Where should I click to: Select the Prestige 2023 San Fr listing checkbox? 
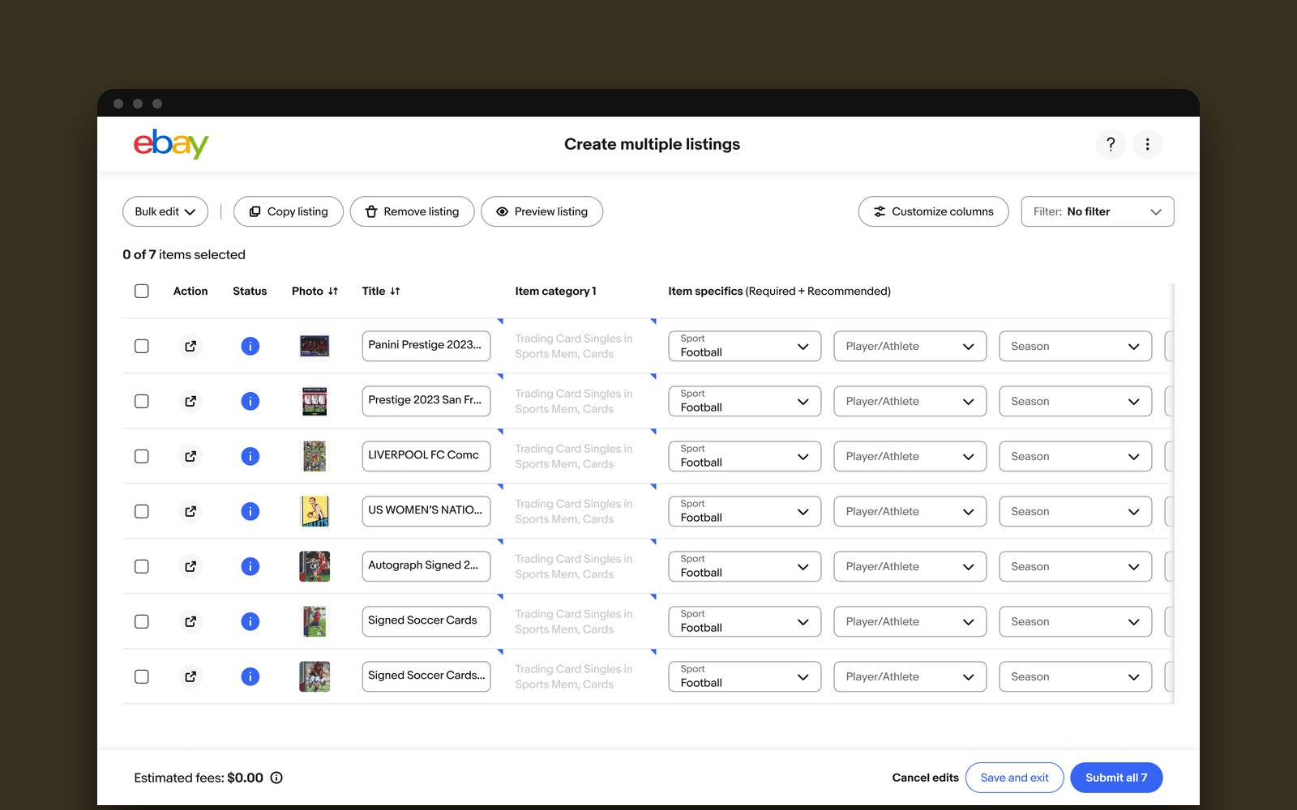(x=142, y=401)
